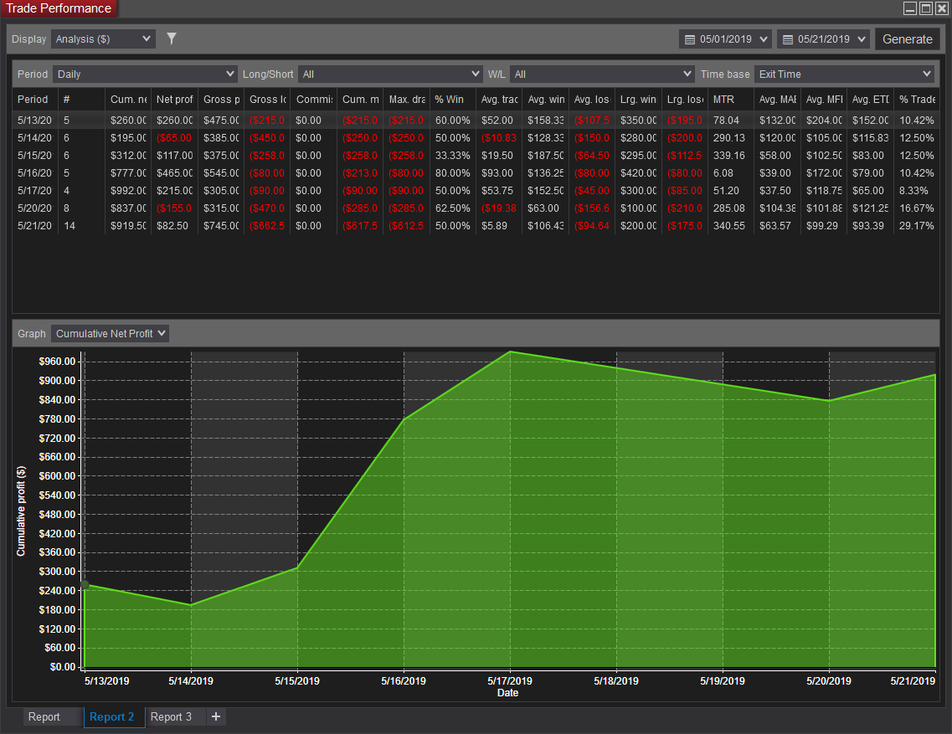Open the W/L All dropdown
Image resolution: width=952 pixels, height=734 pixels.
[602, 74]
